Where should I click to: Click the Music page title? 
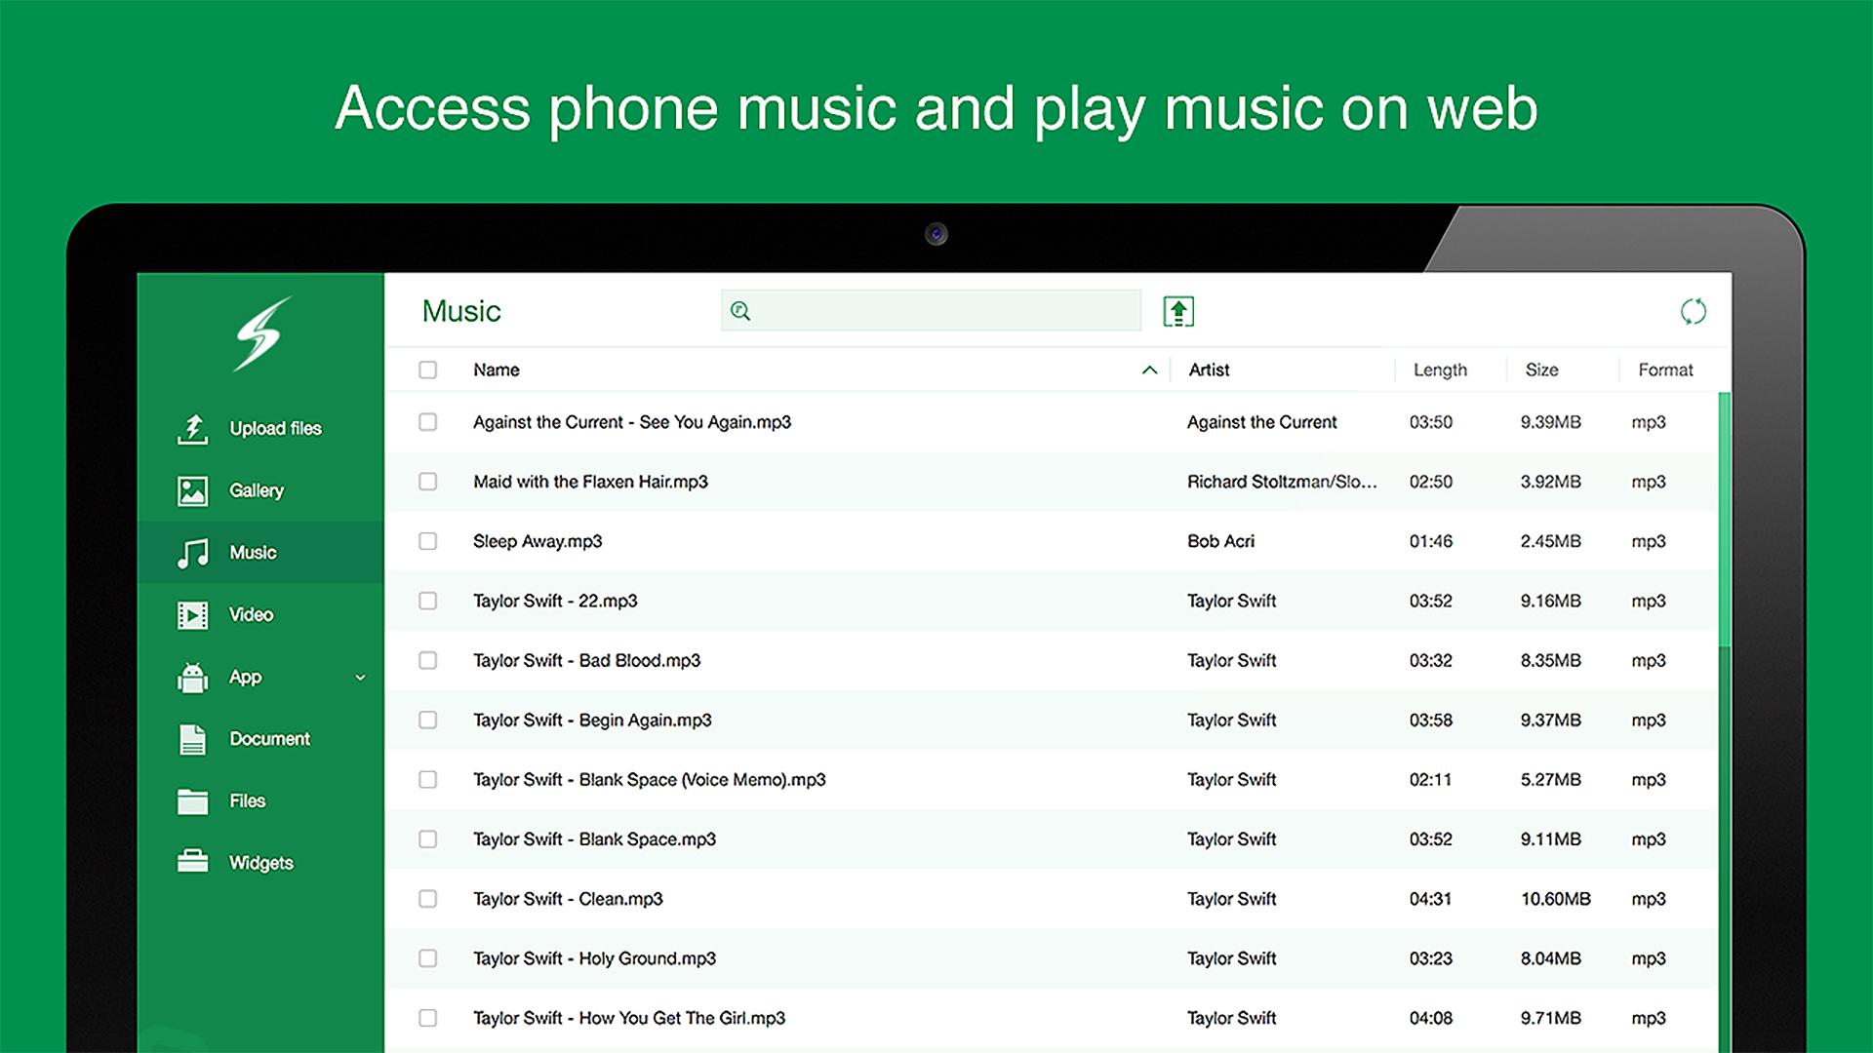pyautogui.click(x=461, y=311)
